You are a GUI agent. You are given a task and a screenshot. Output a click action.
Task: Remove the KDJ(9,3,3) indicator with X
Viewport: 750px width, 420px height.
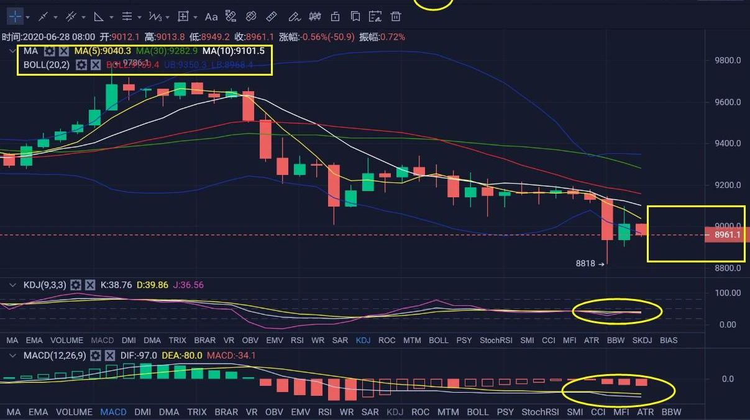90,285
